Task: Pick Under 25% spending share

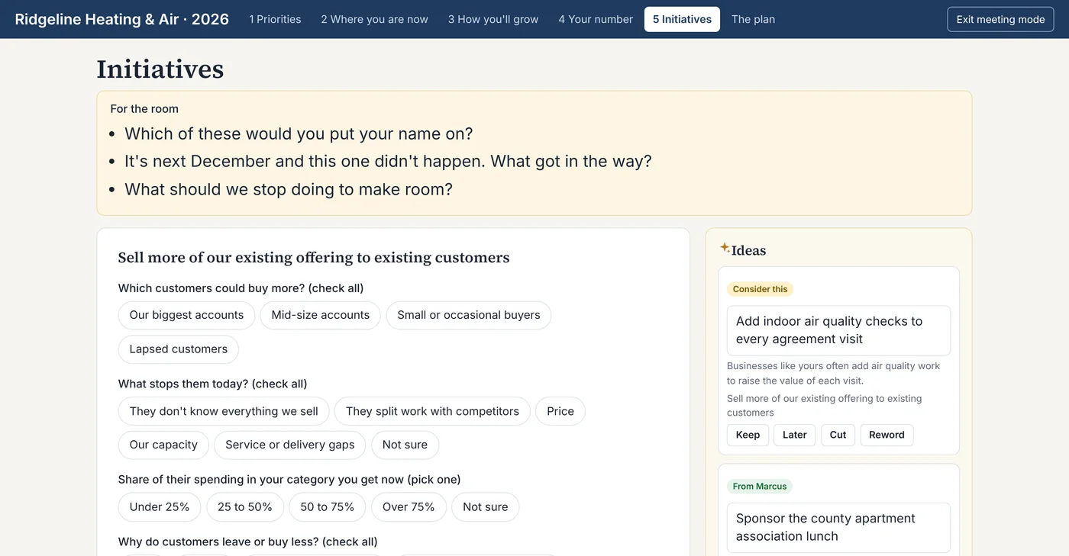Action: coord(160,507)
